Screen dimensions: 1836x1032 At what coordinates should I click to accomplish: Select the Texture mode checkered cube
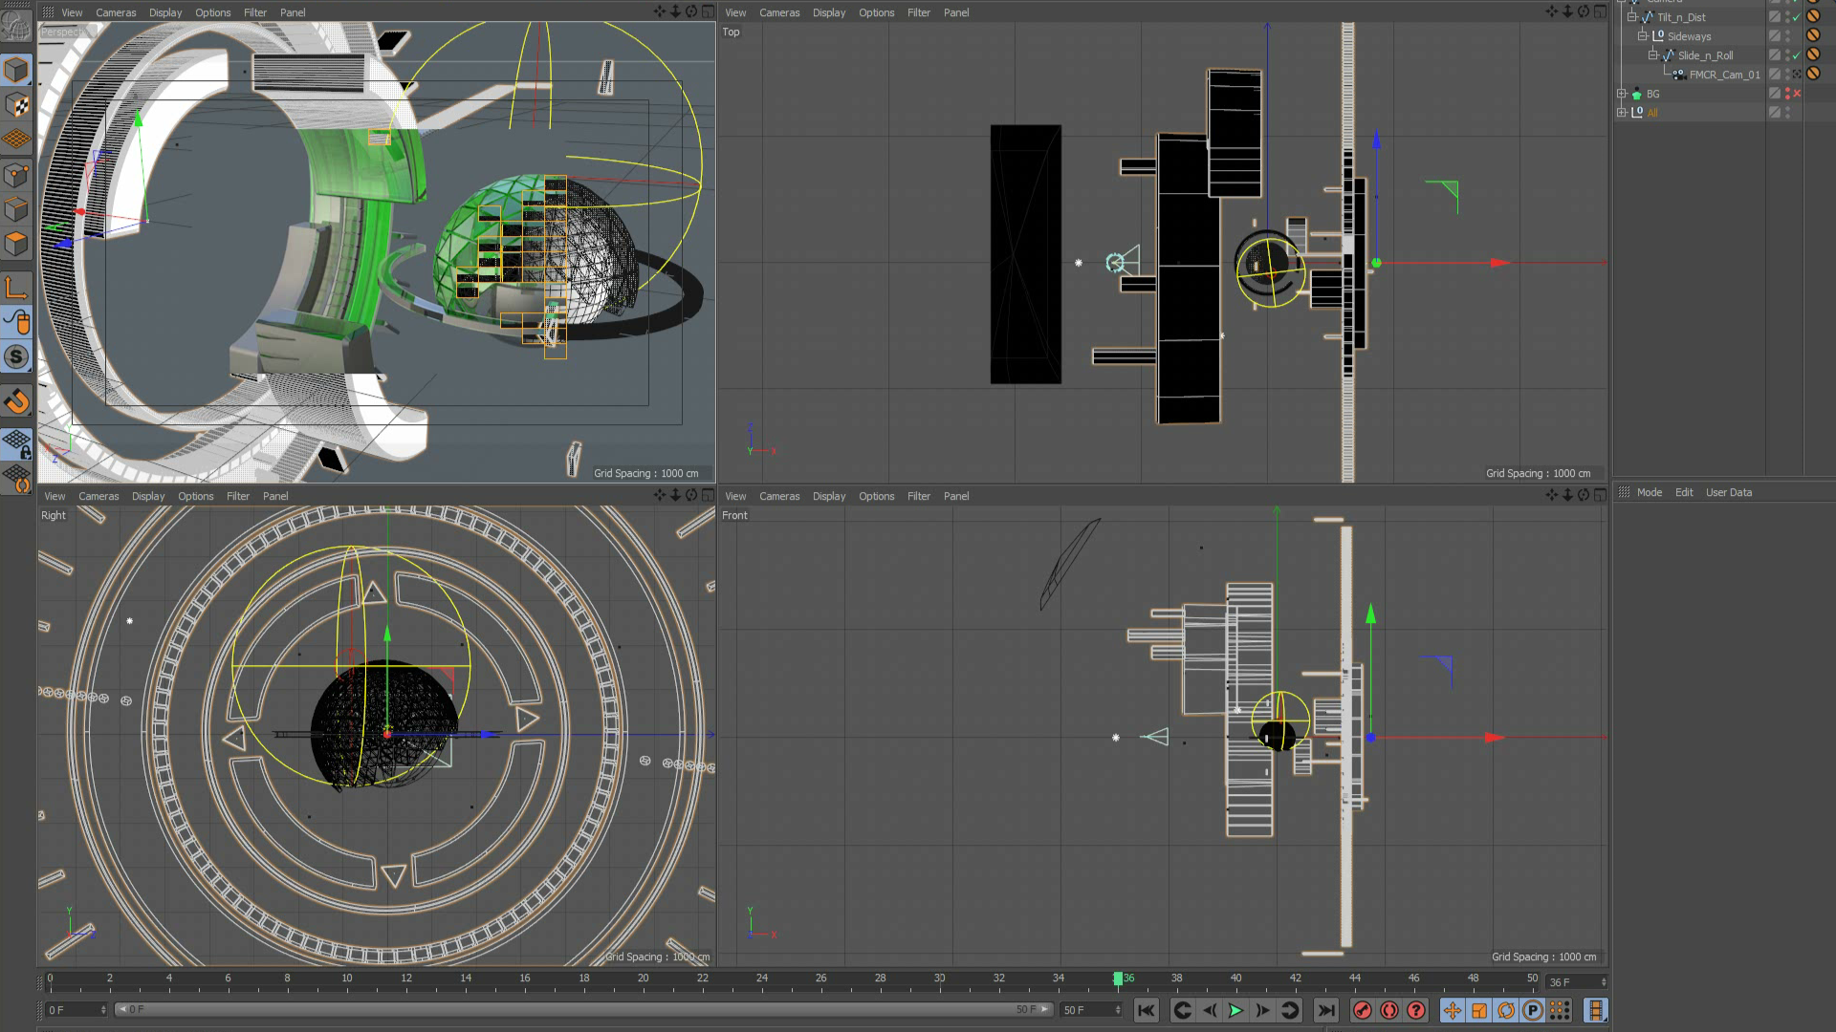(x=16, y=105)
